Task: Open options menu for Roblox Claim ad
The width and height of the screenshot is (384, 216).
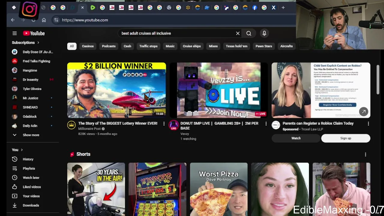Action: (368, 124)
